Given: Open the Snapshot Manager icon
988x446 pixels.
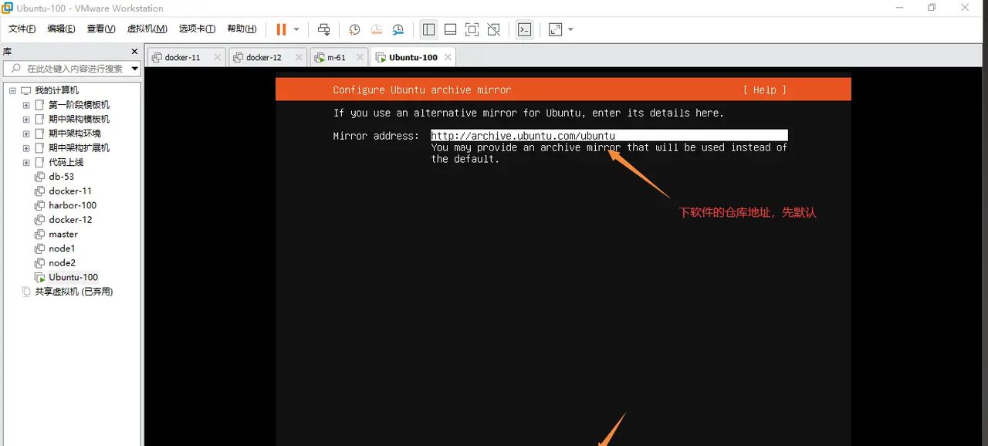Looking at the screenshot, I should coord(398,29).
